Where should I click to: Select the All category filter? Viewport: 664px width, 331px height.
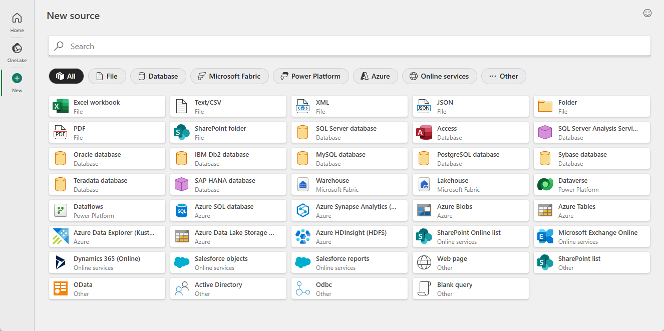[66, 76]
